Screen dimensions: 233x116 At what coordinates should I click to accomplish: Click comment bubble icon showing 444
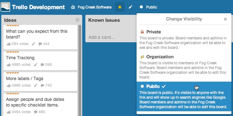tap(40, 44)
